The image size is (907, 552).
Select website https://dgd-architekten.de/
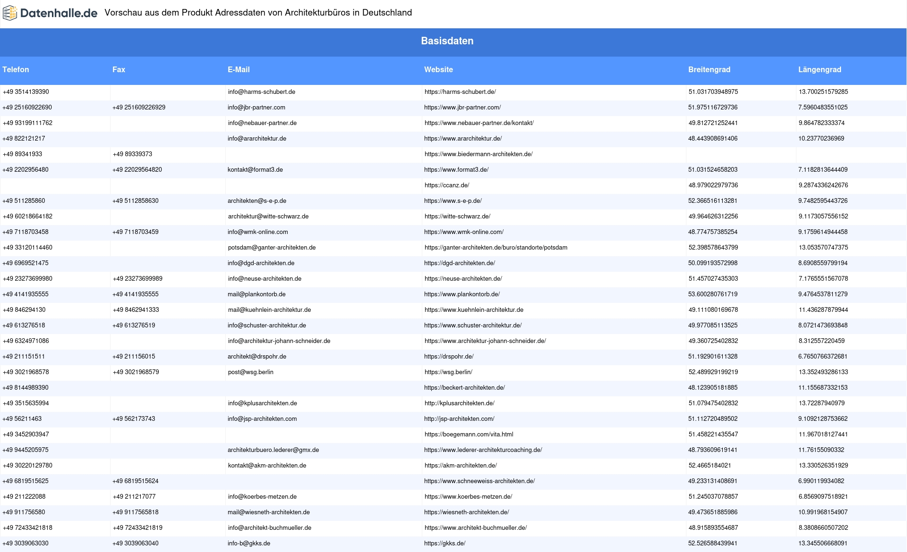pos(460,263)
